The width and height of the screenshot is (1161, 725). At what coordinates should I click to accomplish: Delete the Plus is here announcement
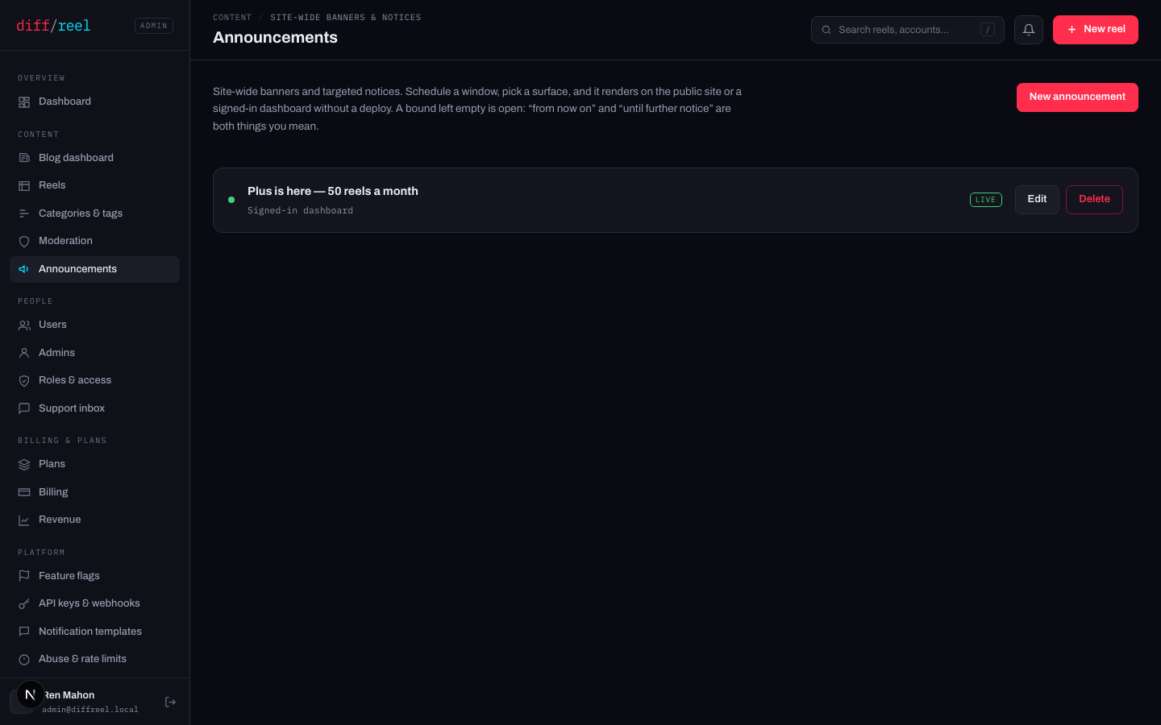click(x=1094, y=200)
